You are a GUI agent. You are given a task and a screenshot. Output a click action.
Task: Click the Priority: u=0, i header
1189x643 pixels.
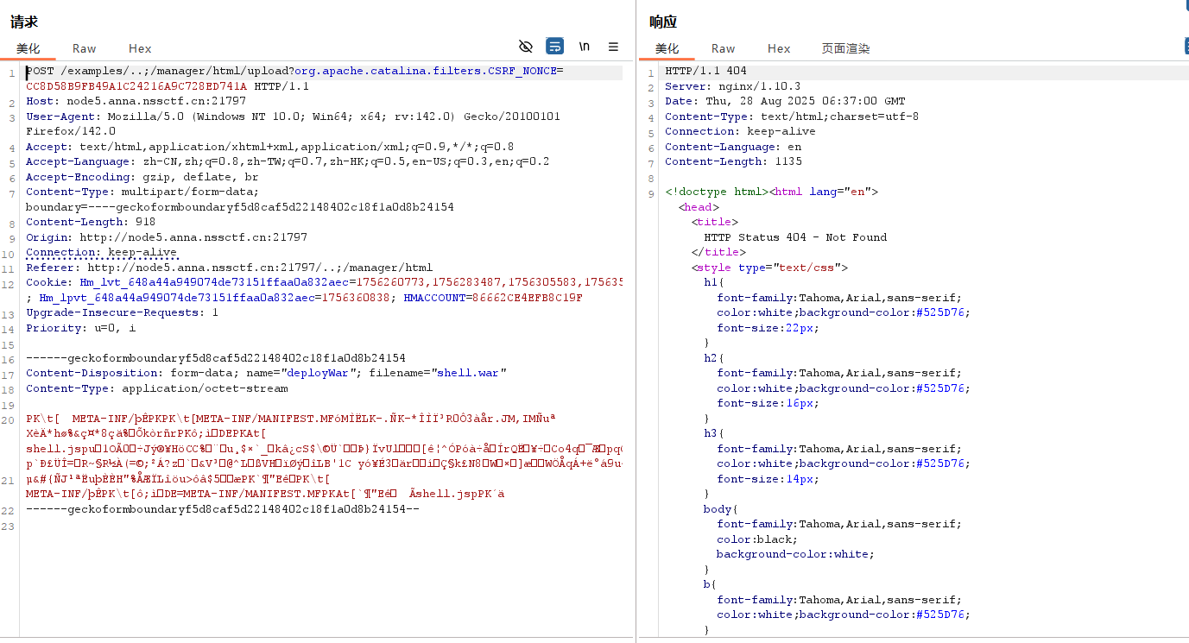(81, 328)
